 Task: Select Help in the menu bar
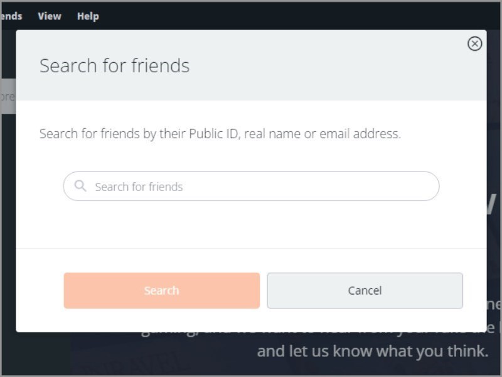pos(87,16)
